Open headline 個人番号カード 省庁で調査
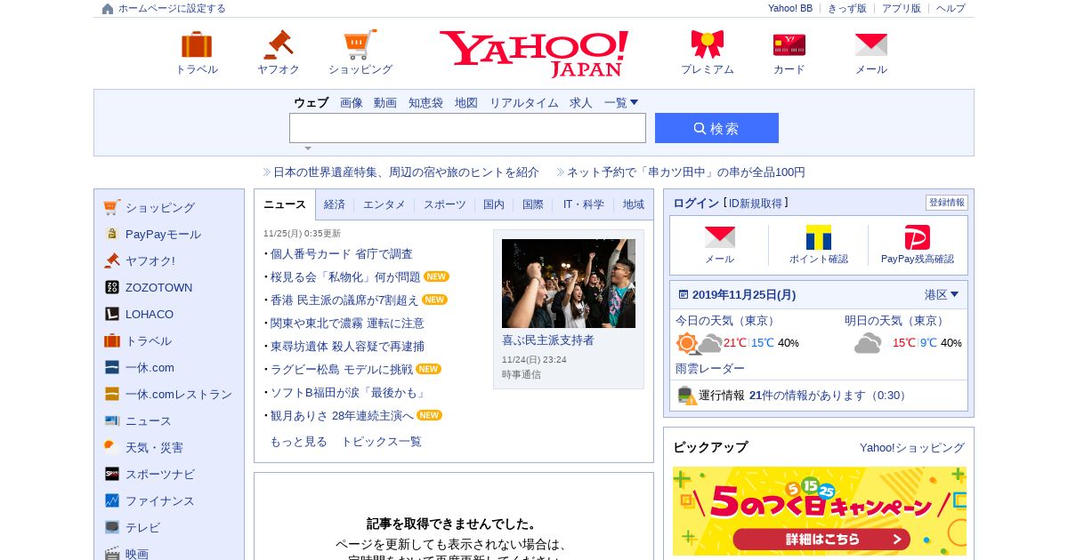The image size is (1068, 560). [342, 253]
